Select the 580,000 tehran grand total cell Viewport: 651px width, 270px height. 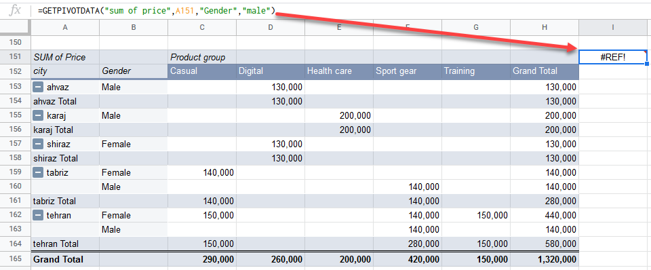point(545,244)
